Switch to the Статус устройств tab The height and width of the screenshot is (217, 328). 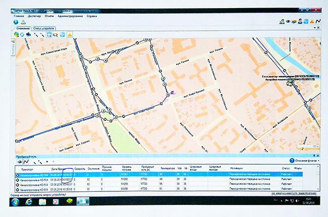pyautogui.click(x=44, y=28)
